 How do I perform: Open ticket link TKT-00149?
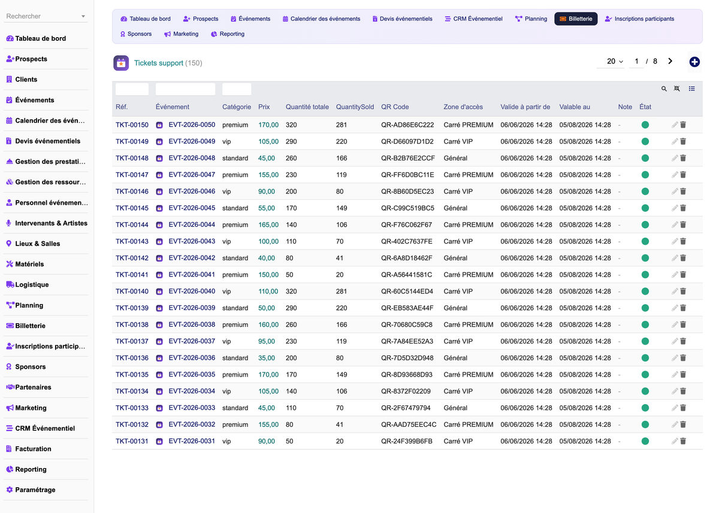coord(132,142)
